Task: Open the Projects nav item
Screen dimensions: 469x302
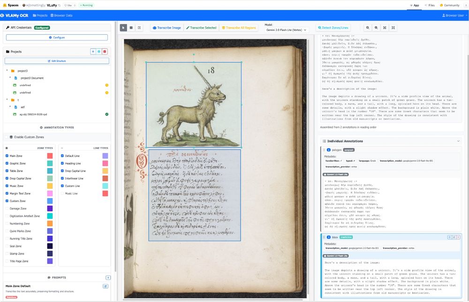Action: (x=40, y=15)
